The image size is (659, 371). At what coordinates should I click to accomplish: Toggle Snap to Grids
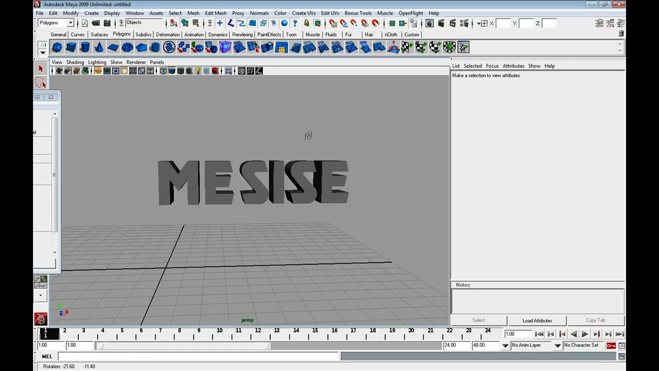click(x=333, y=23)
